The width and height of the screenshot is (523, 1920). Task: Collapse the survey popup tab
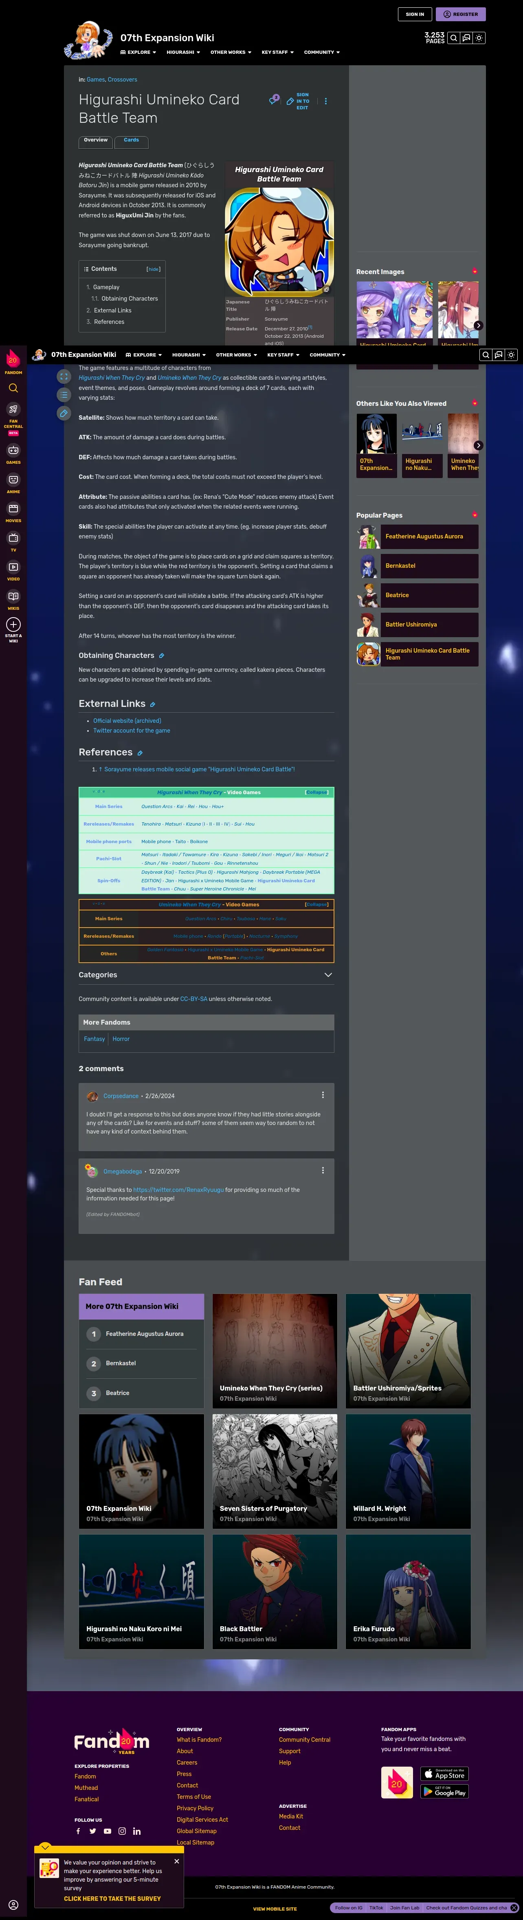click(45, 1847)
